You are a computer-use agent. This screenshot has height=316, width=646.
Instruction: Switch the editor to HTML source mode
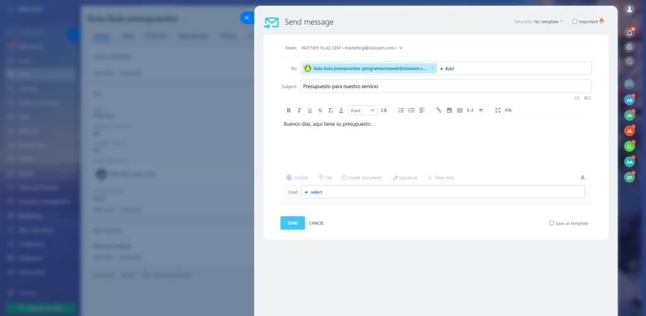click(508, 110)
